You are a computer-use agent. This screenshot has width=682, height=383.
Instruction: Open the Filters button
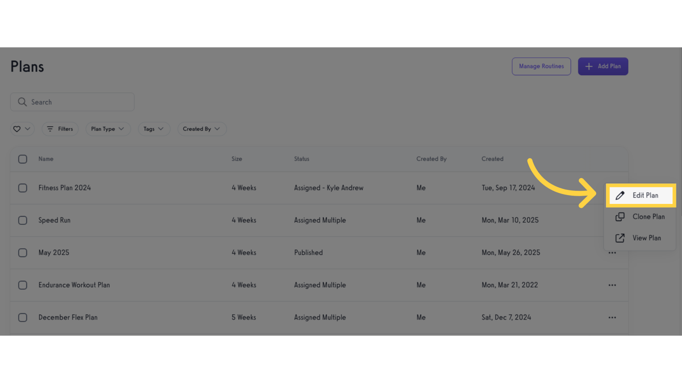point(60,129)
